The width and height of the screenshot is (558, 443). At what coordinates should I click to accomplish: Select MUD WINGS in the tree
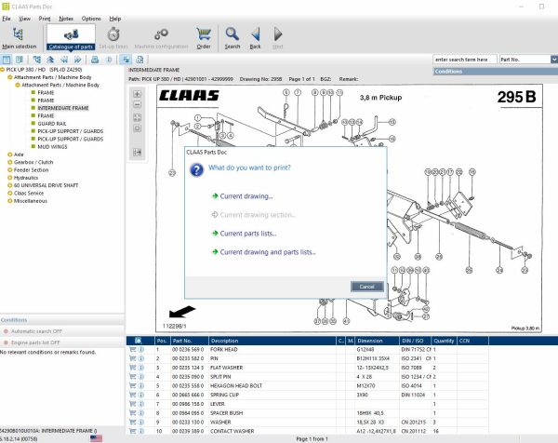coord(52,147)
